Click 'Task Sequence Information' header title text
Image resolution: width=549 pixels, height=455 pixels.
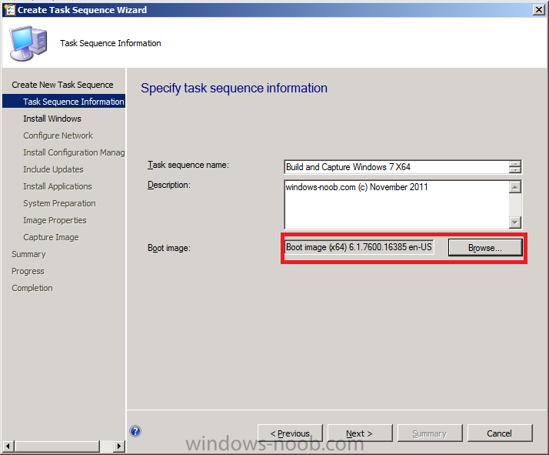tap(110, 43)
